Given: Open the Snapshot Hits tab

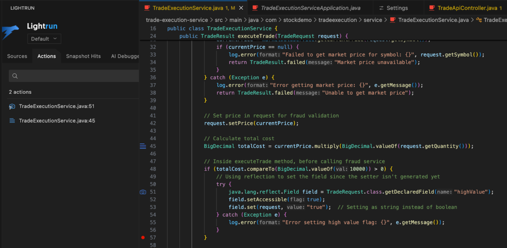Looking at the screenshot, I should pos(83,56).
